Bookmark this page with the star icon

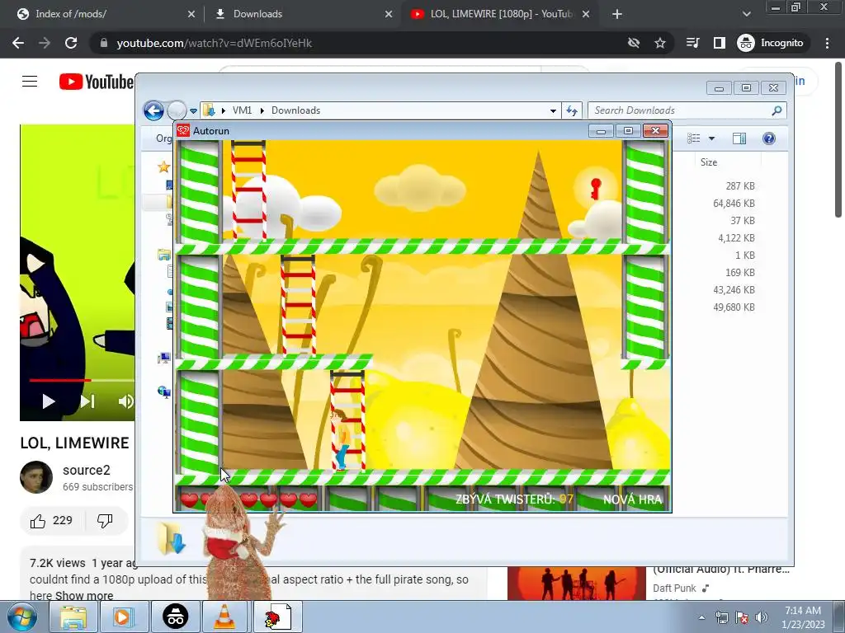pos(659,43)
